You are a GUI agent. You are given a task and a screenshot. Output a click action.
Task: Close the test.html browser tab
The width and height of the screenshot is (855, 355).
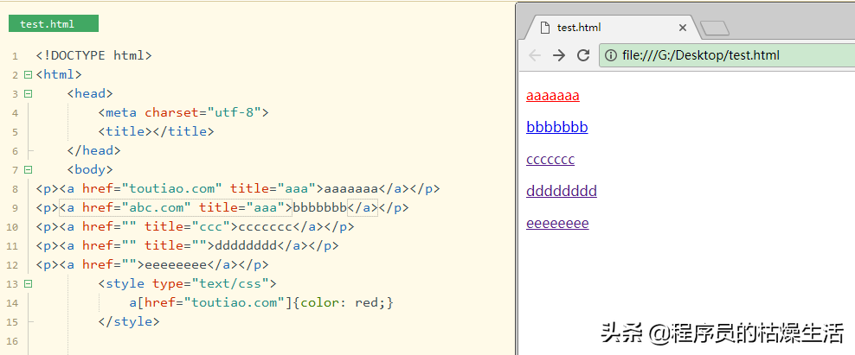tap(682, 28)
